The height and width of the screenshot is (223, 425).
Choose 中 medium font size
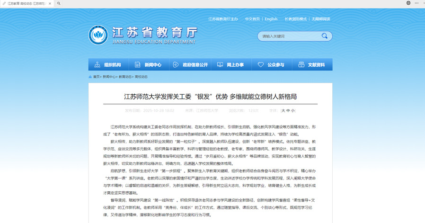coord(288,110)
